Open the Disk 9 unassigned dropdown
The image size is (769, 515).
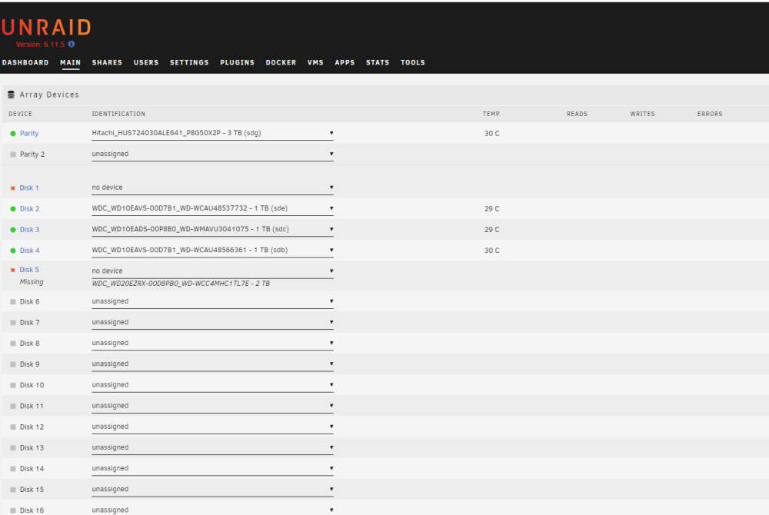pos(212,364)
